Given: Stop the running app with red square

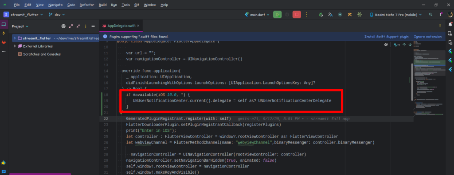Looking at the screenshot, I should point(297,15).
